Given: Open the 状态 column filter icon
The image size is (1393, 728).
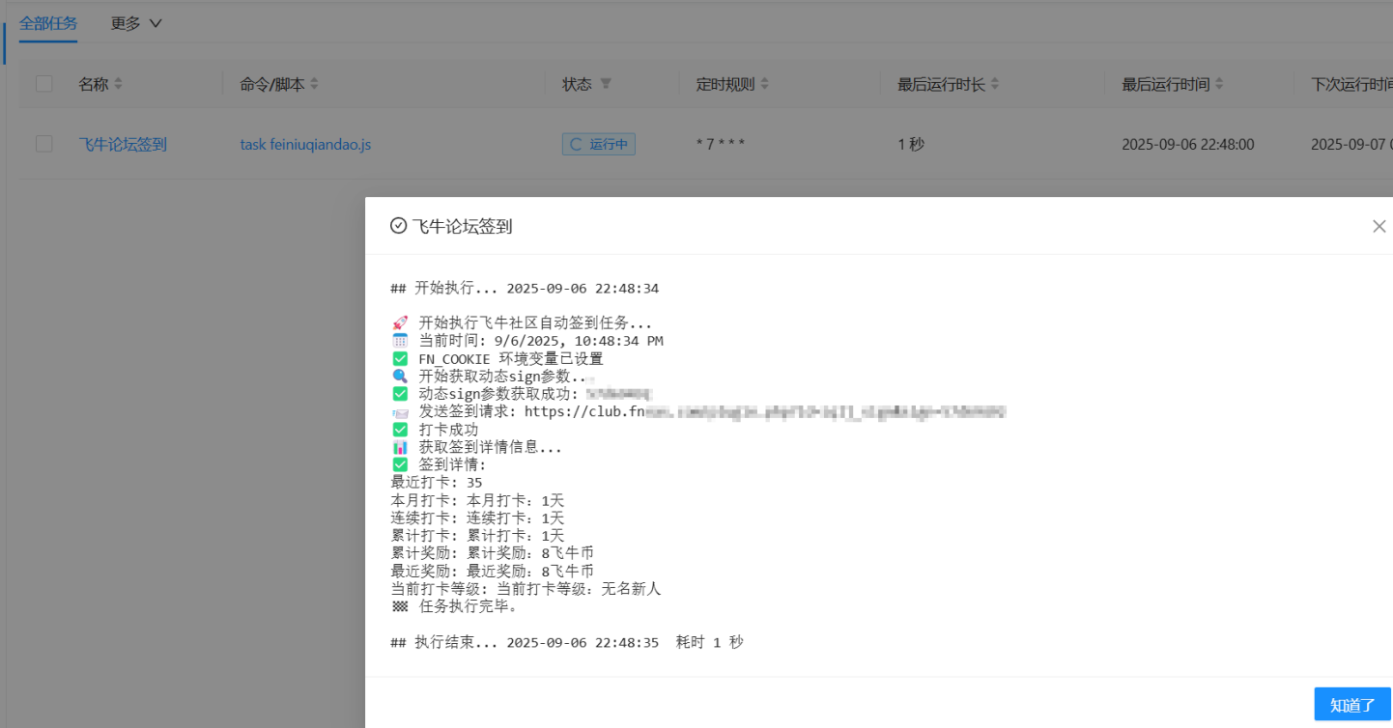Looking at the screenshot, I should point(606,85).
